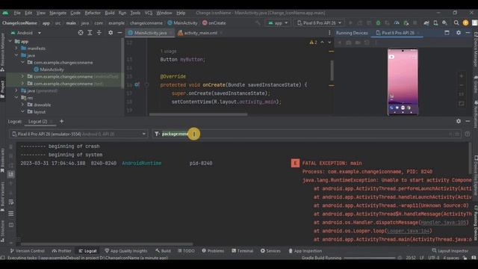Open the Tools menu
Image resolution: width=478 pixels, height=269 pixels.
[x=135, y=13]
